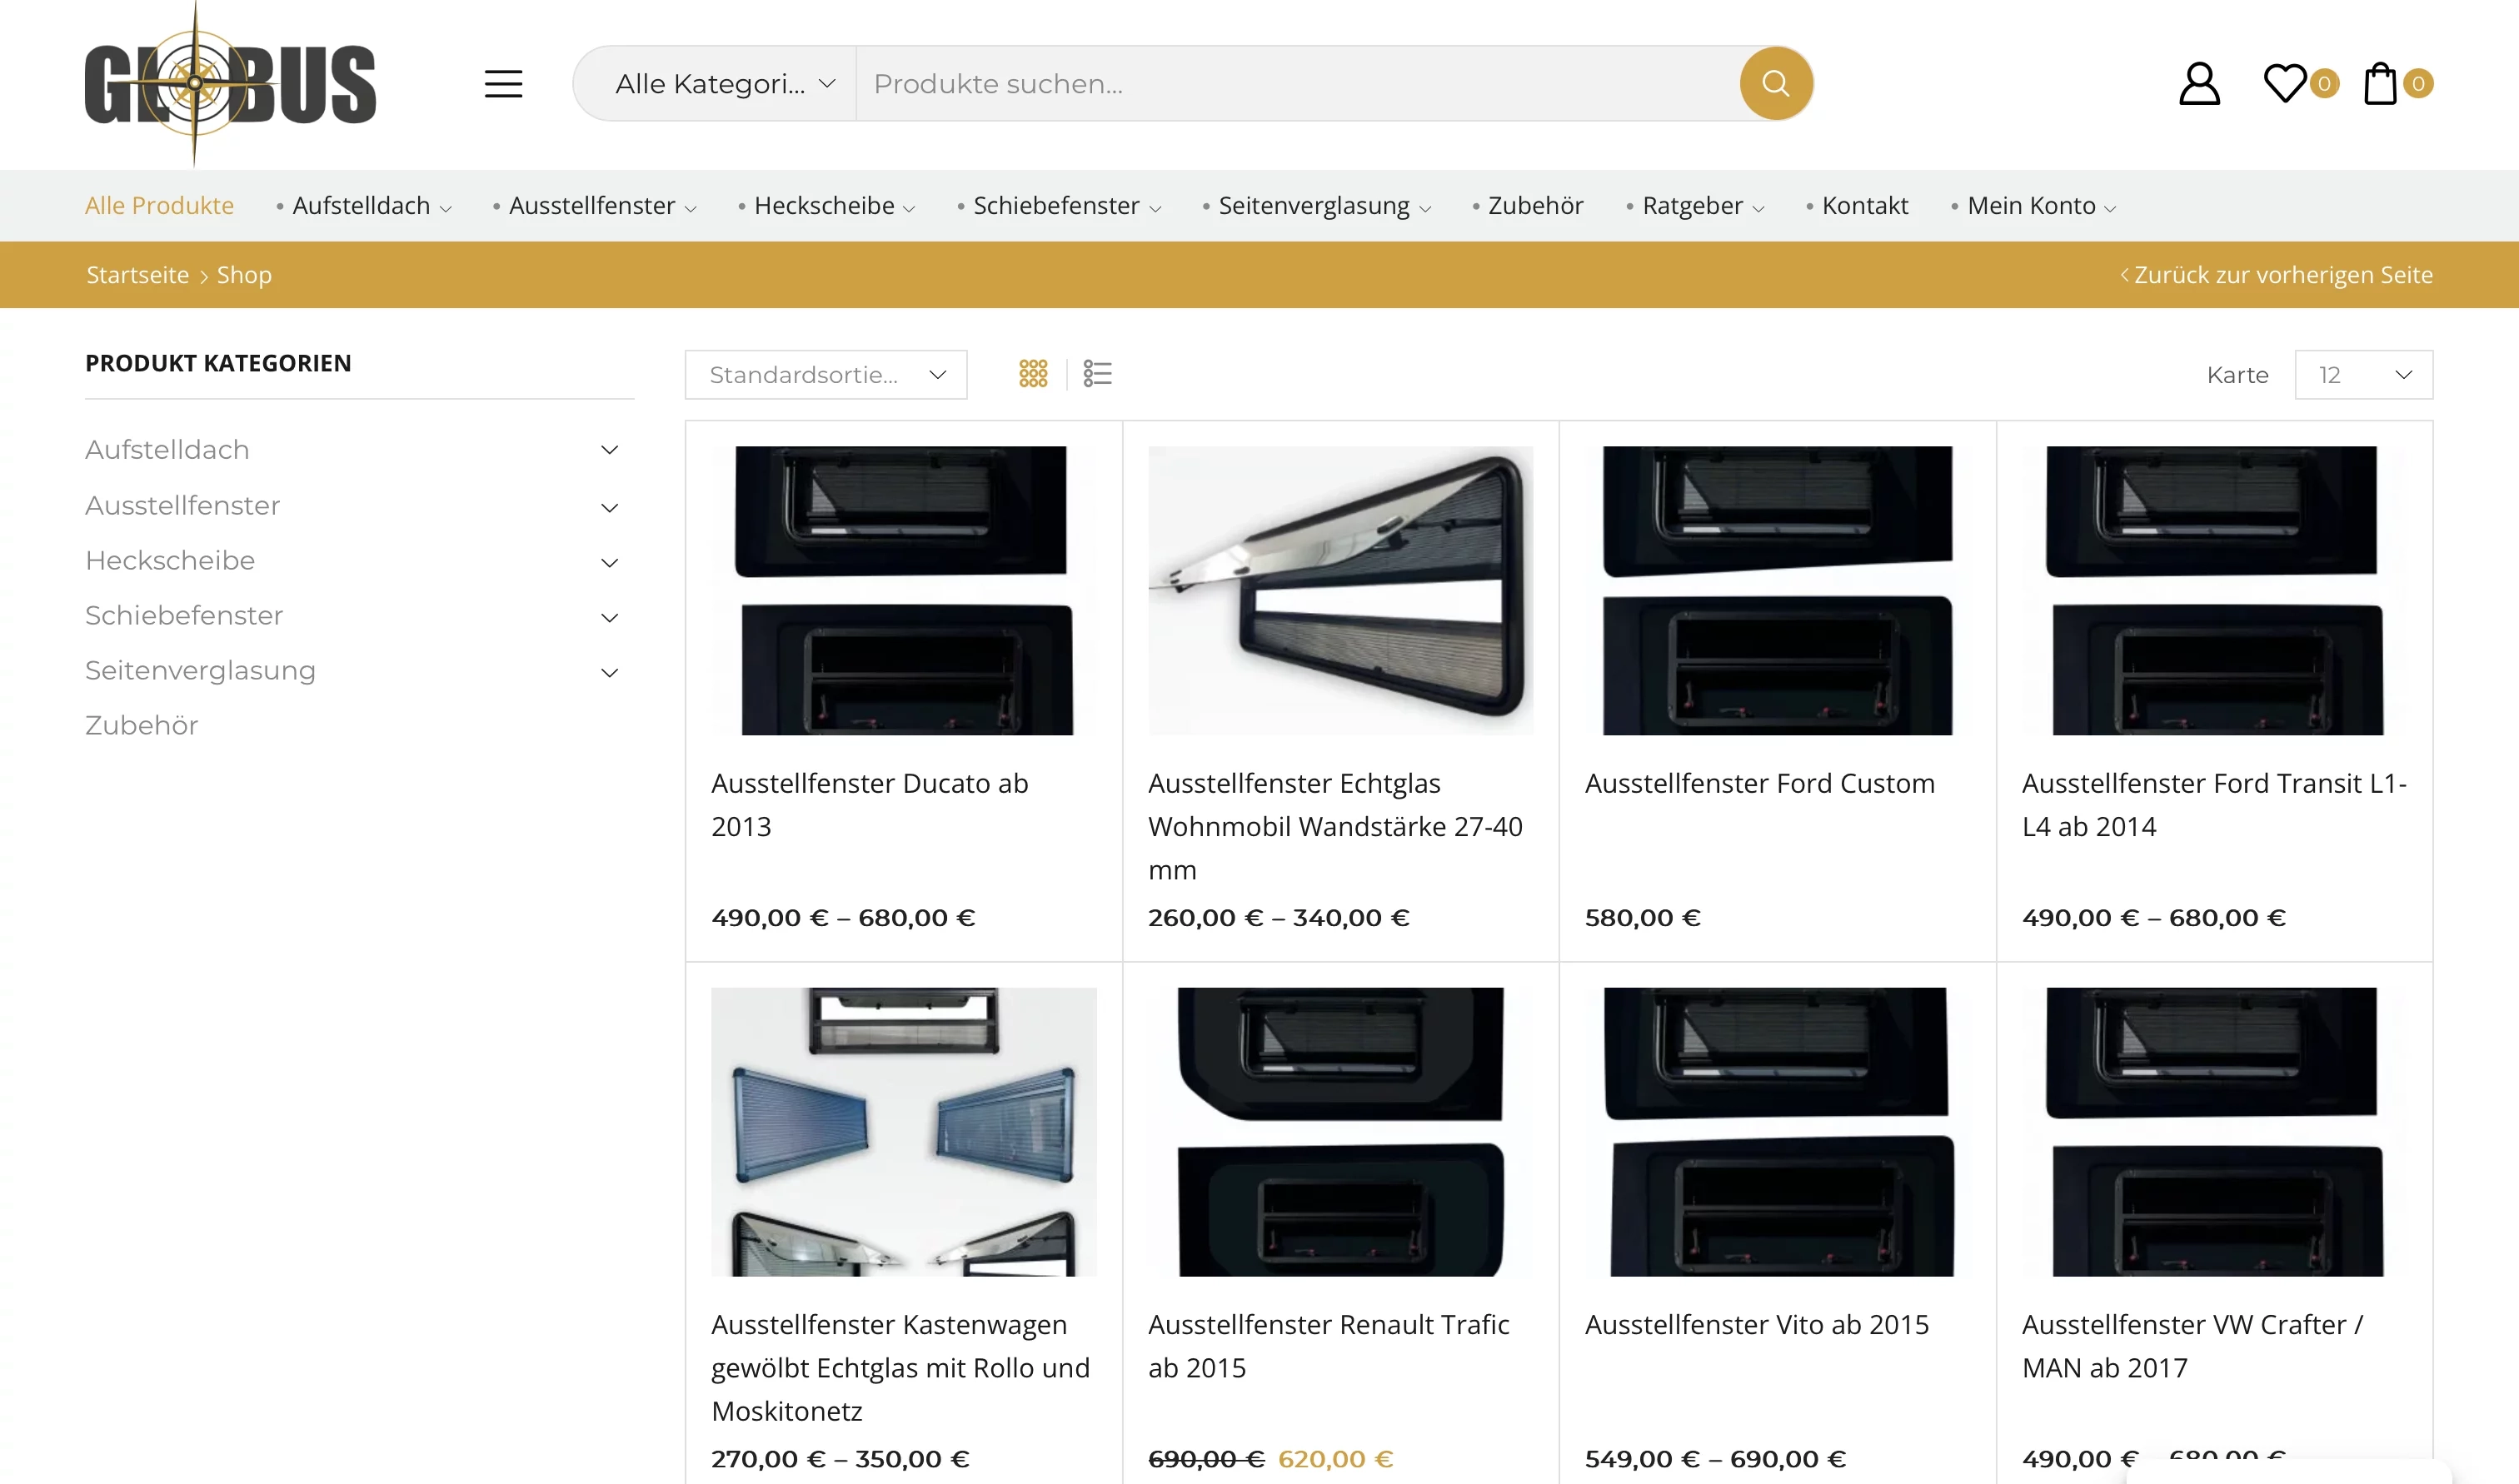
Task: Open the hamburger menu icon
Action: 503,84
